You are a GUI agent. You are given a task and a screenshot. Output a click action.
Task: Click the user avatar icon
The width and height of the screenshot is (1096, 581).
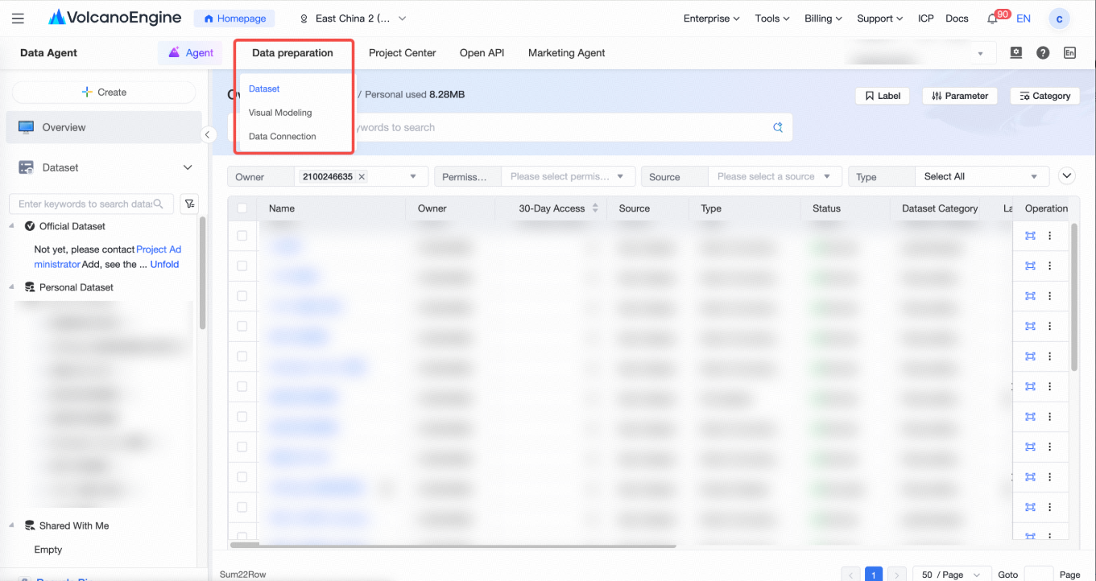click(x=1059, y=19)
